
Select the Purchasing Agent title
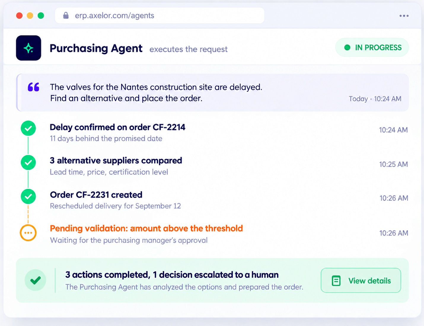[96, 48]
